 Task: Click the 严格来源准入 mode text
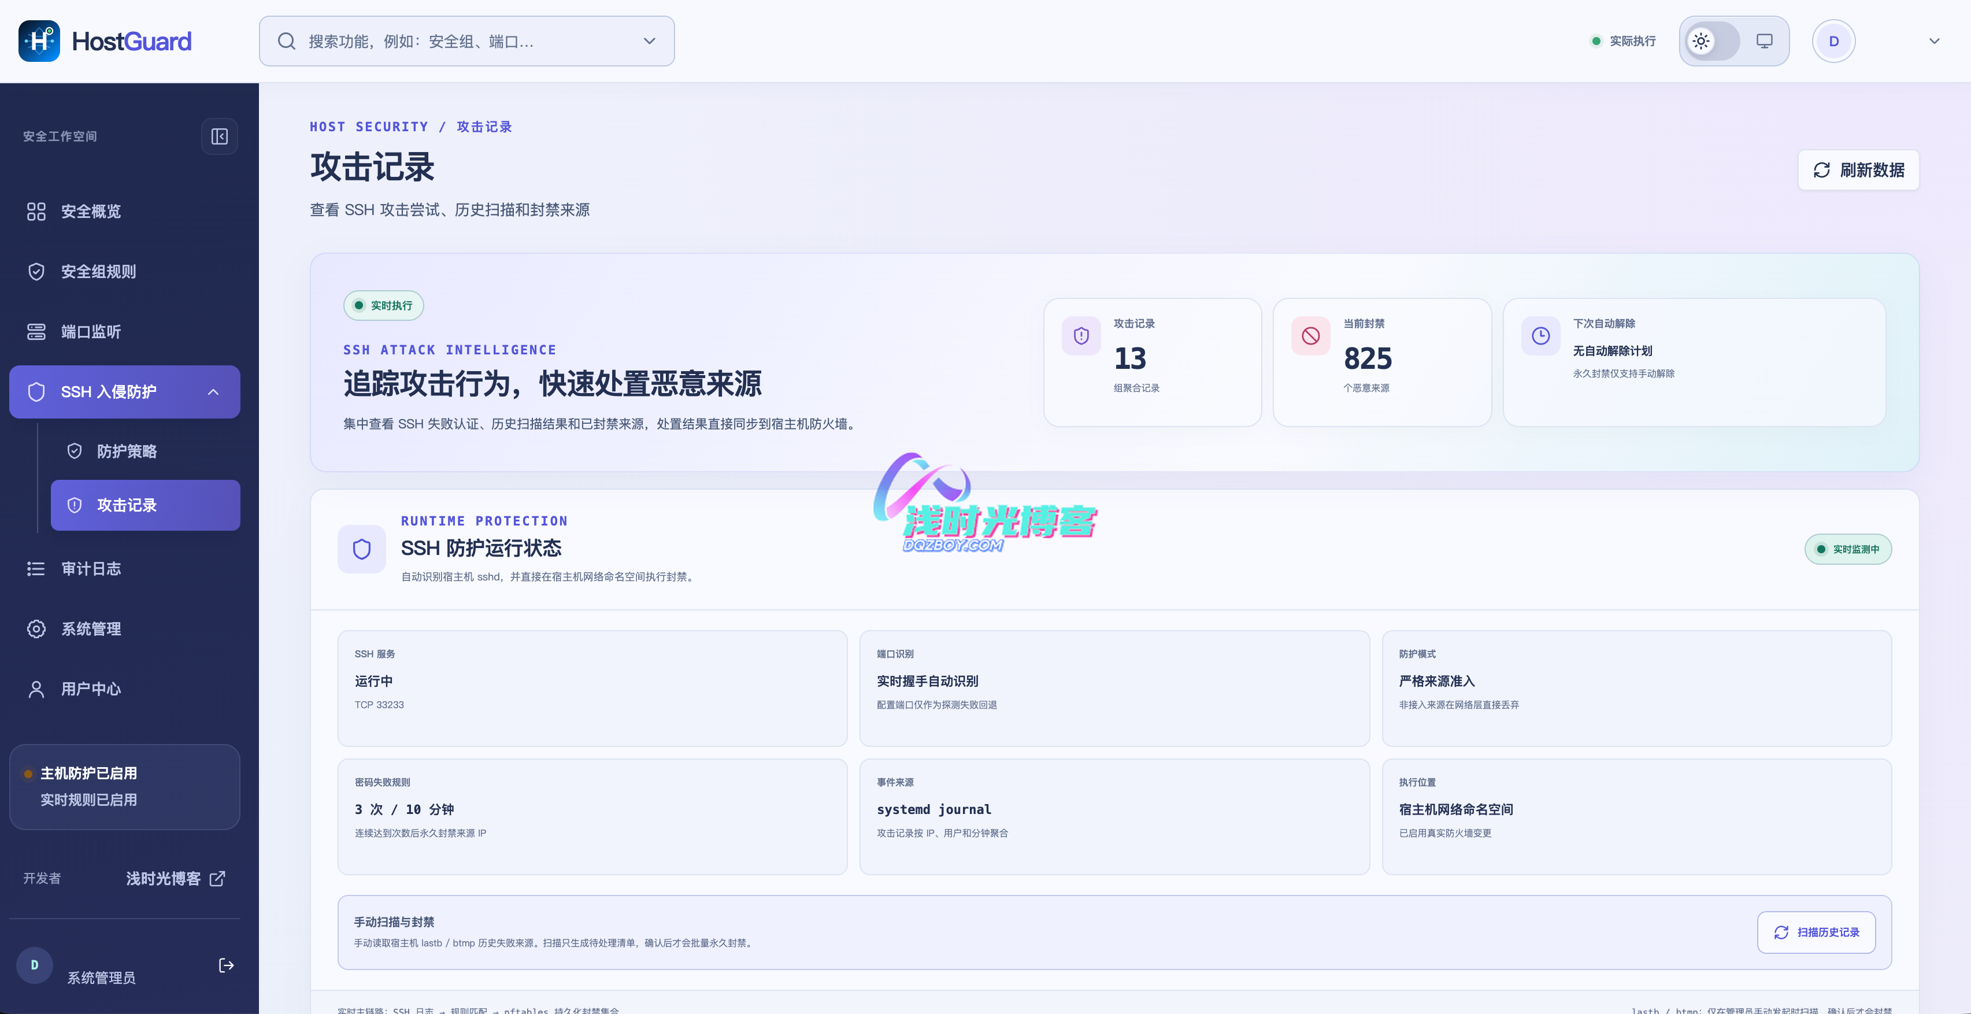pyautogui.click(x=1437, y=681)
